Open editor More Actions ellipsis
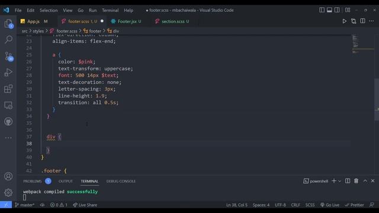379x213 pixels. [x=371, y=21]
